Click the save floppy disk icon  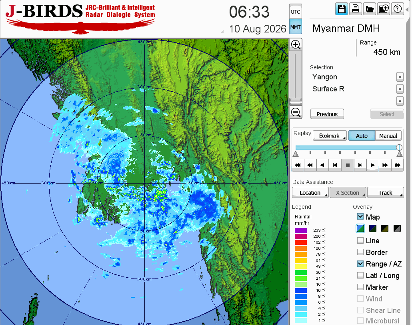pos(342,9)
